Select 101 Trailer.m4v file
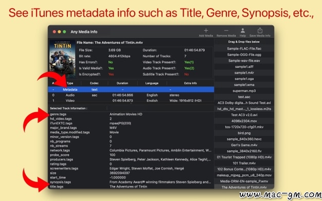Image resolution: width=322 pixels, height=201 pixels. click(244, 163)
